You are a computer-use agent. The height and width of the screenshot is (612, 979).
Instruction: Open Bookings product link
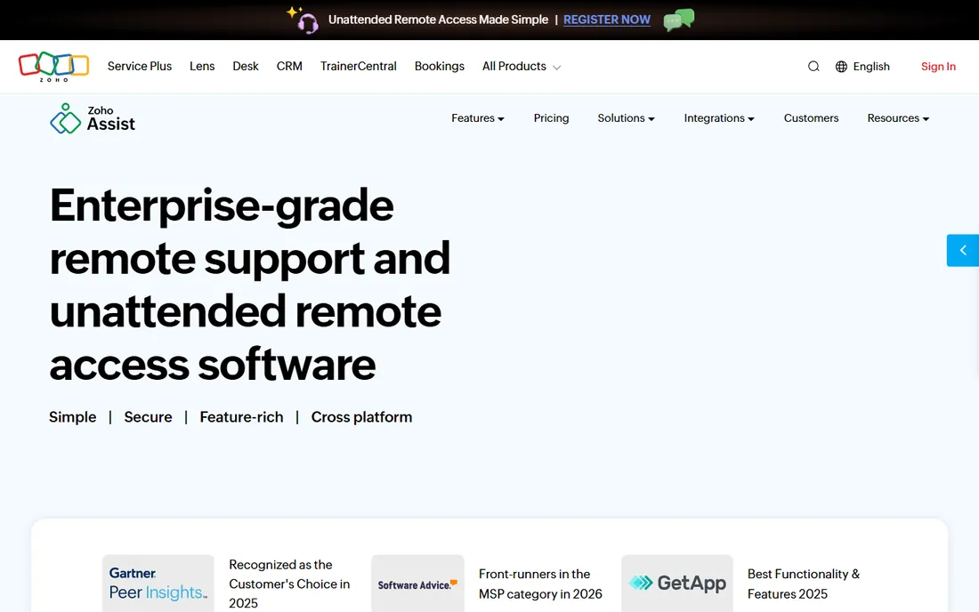tap(440, 66)
